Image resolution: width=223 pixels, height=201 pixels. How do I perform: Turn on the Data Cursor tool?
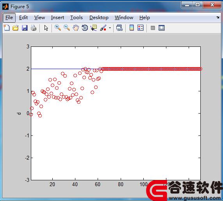94,28
